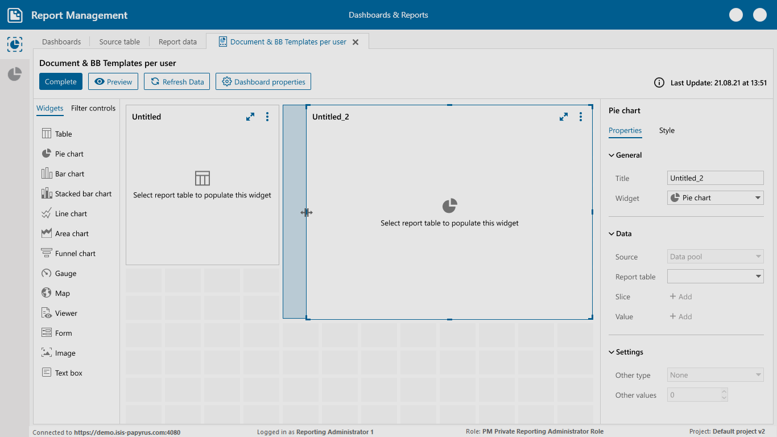Open the Report table dropdown
This screenshot has height=437, width=777.
point(715,277)
